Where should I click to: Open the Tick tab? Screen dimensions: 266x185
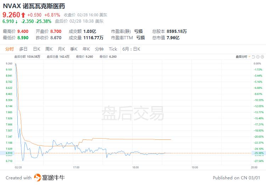point(113,49)
